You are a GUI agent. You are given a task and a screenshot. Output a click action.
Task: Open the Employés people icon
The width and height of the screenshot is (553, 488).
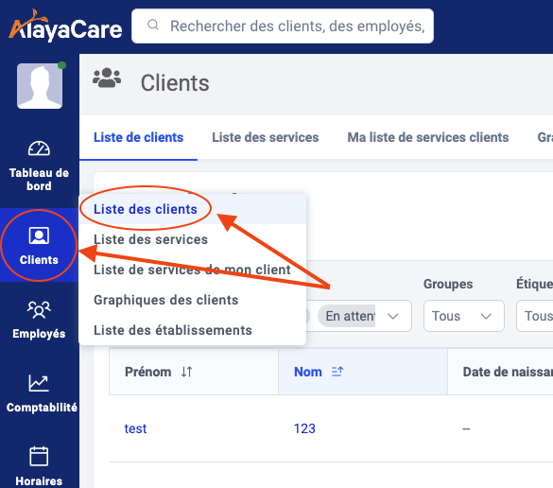(39, 310)
